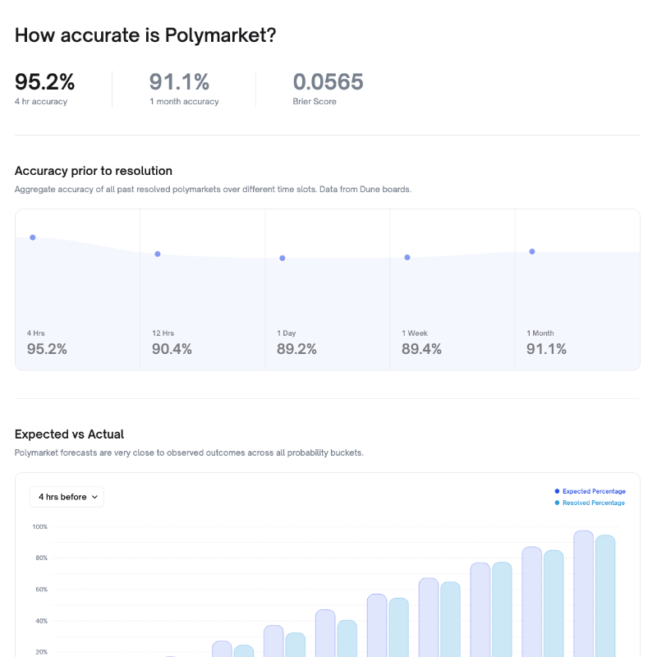Viewport: 657px width, 657px height.
Task: Select the 12 Hrs data point dot
Action: (158, 254)
